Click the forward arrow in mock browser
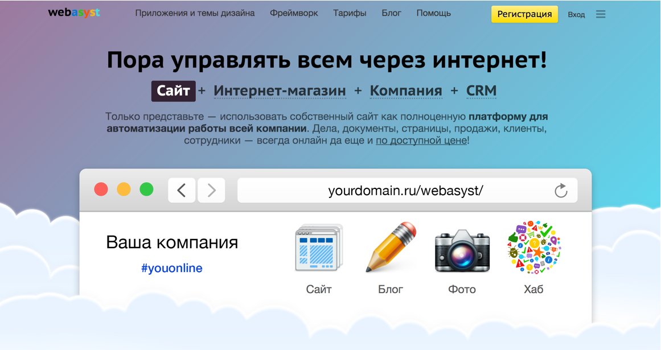This screenshot has width=661, height=350. (x=211, y=190)
